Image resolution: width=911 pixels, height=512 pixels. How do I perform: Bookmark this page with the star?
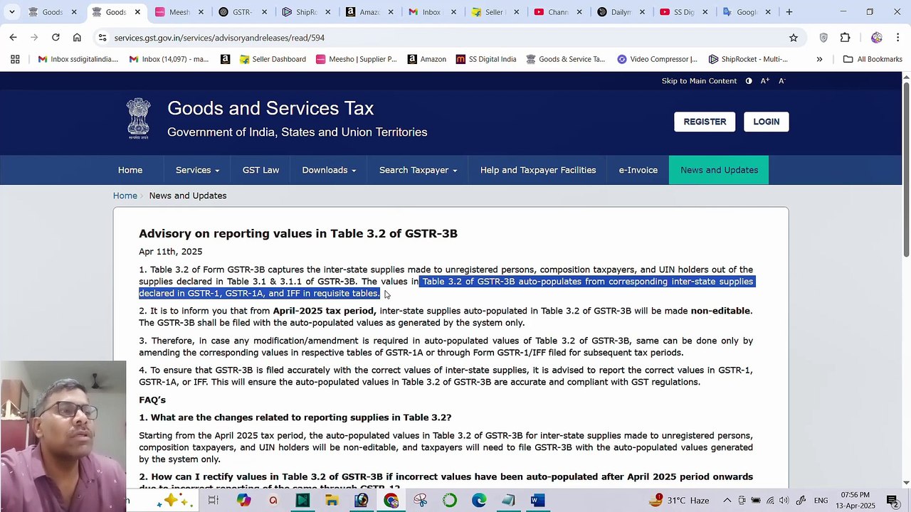(793, 38)
